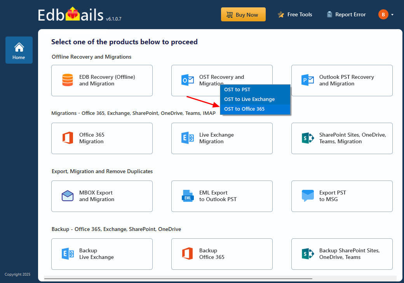Select OST to Office 365 menu entry

255,109
